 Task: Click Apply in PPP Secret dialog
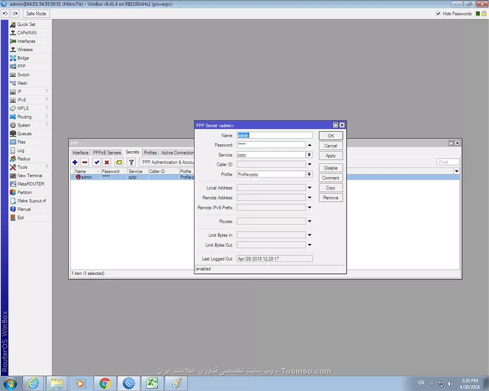[x=331, y=156]
